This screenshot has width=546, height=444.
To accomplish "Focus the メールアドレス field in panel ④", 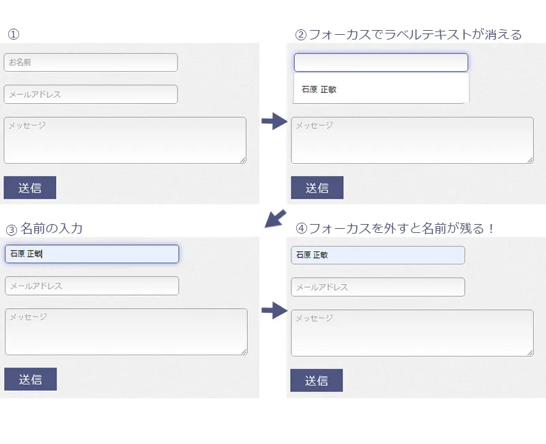I will [377, 287].
